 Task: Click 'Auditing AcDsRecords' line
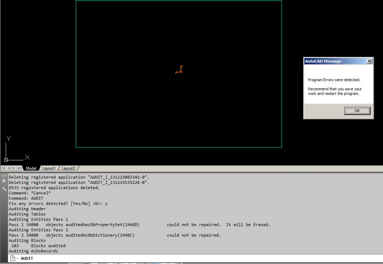point(34,251)
